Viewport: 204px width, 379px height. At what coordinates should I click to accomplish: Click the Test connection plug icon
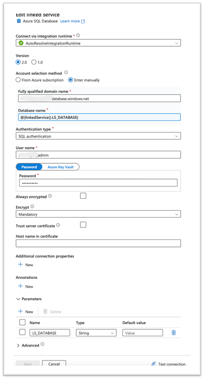point(153,364)
